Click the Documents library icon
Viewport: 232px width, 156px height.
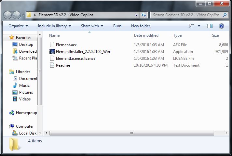15,78
